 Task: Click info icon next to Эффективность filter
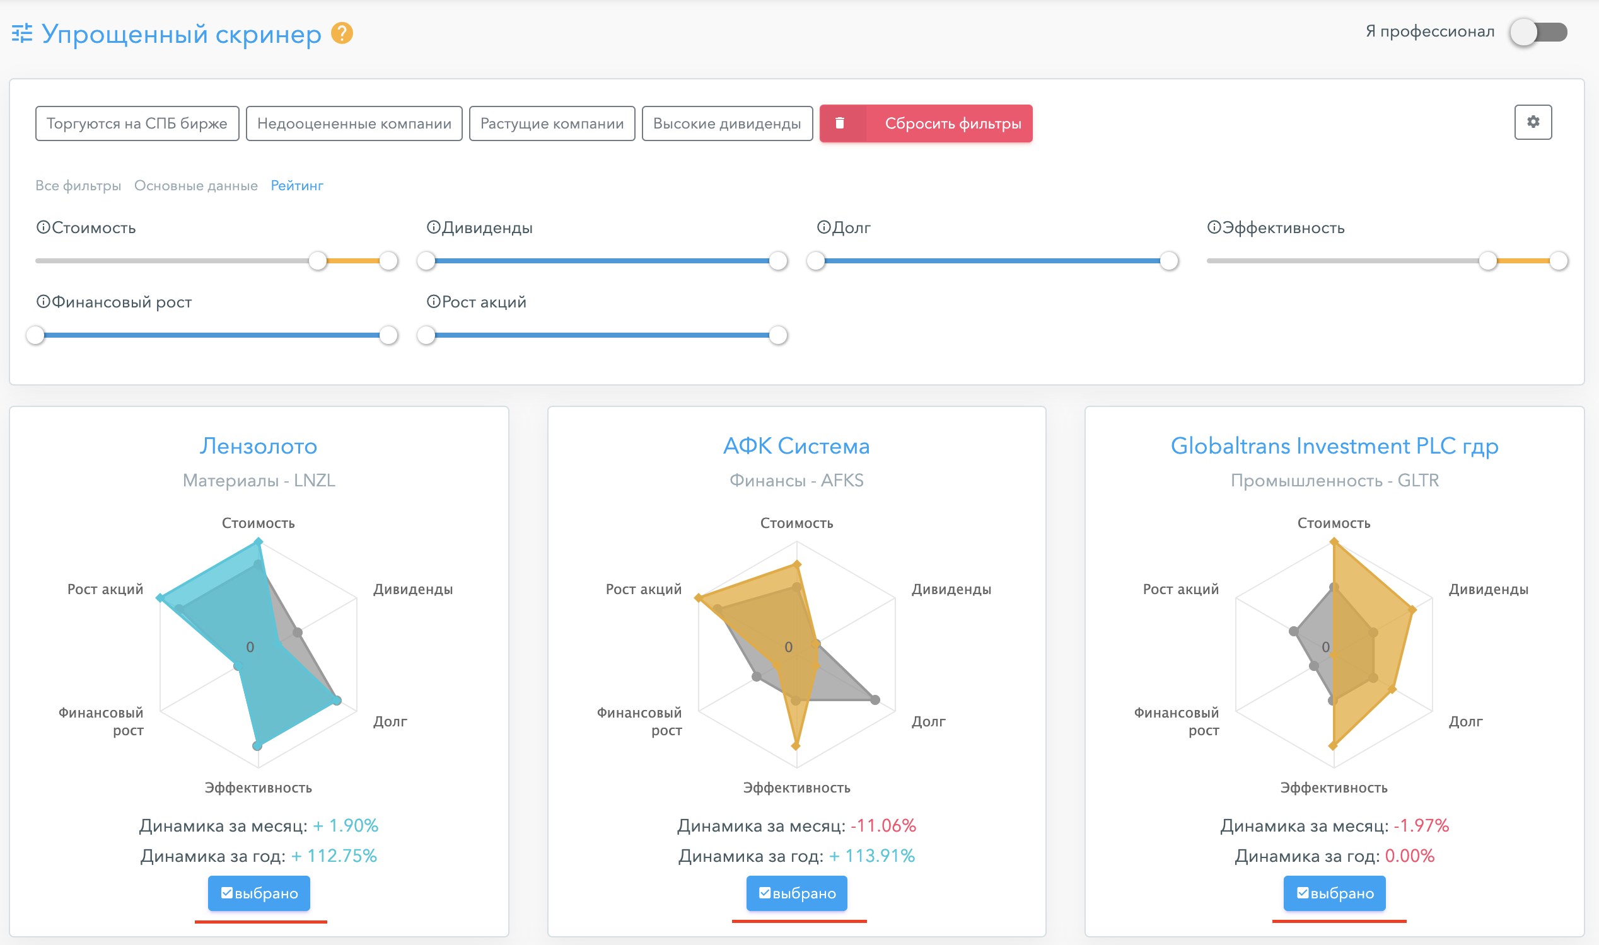(x=1214, y=227)
